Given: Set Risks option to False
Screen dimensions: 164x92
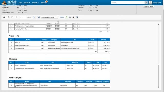Looking at the screenshot, I should tap(94, 10).
